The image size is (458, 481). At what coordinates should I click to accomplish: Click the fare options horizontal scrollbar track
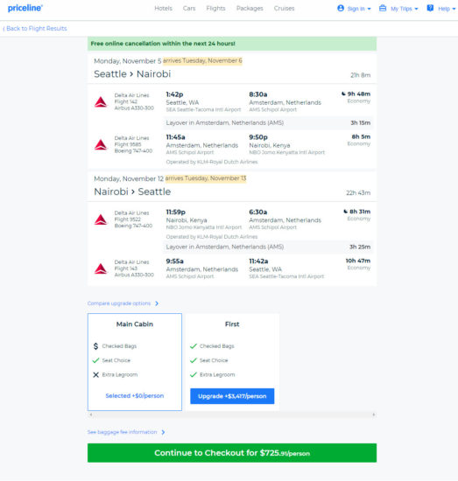(x=232, y=415)
